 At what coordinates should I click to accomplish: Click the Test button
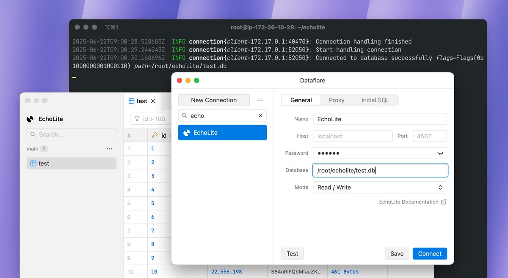(x=292, y=253)
